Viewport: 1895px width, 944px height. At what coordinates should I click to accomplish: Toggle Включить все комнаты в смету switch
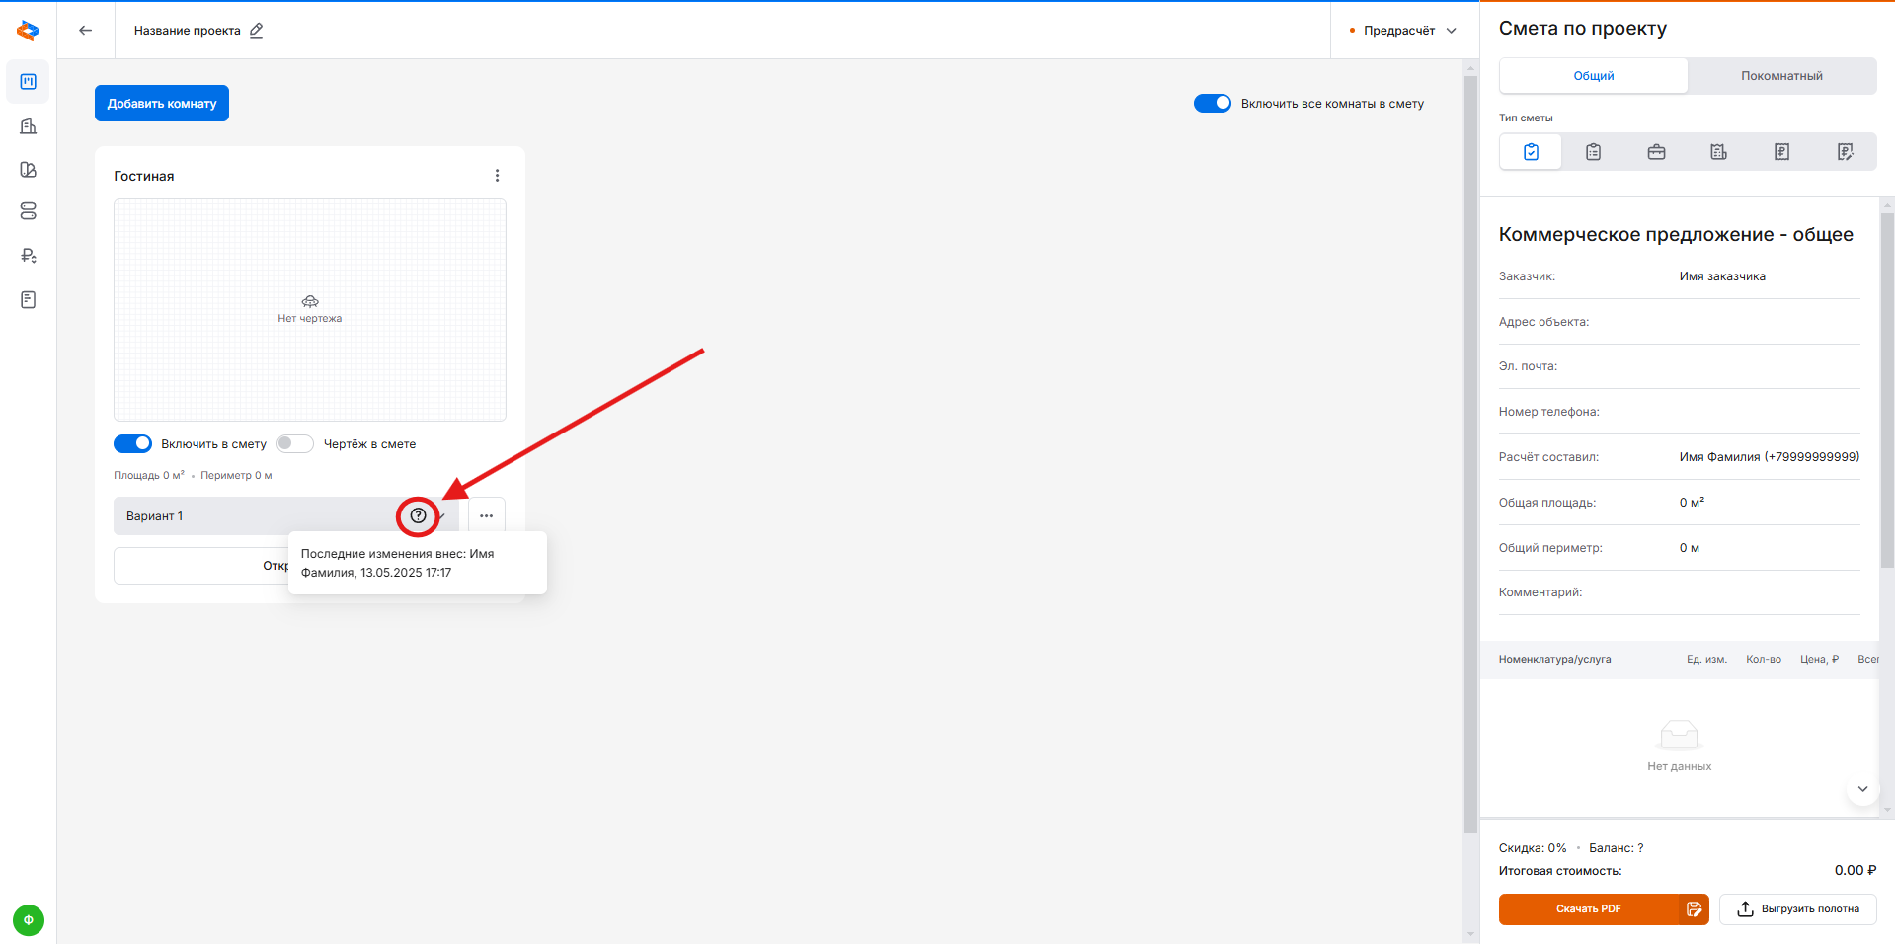(x=1212, y=104)
